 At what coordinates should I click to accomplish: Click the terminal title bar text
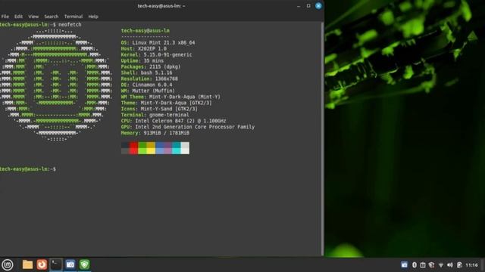(x=161, y=6)
